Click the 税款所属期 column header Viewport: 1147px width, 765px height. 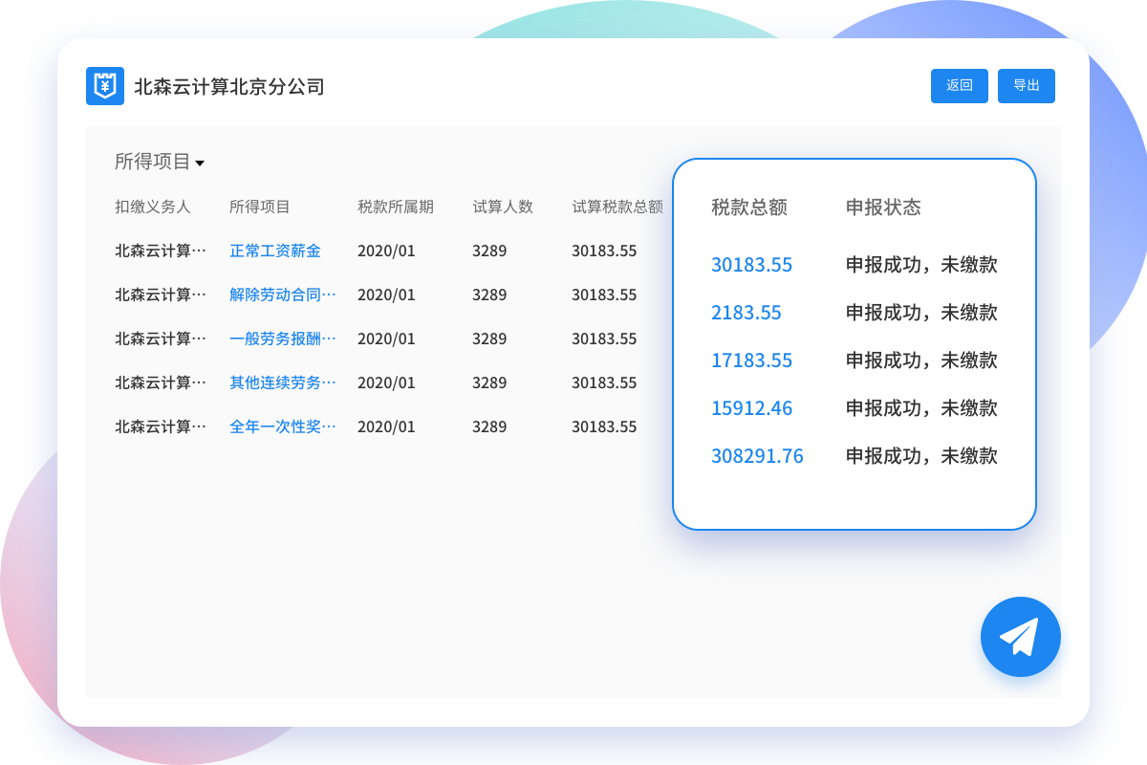pos(396,207)
